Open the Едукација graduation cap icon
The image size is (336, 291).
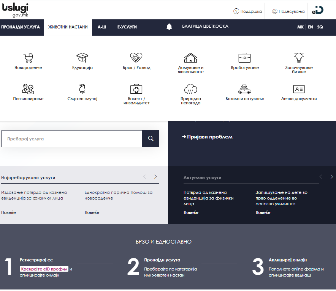click(x=82, y=58)
